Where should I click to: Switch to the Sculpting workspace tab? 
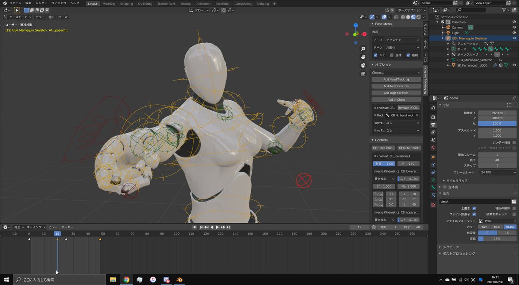point(126,3)
